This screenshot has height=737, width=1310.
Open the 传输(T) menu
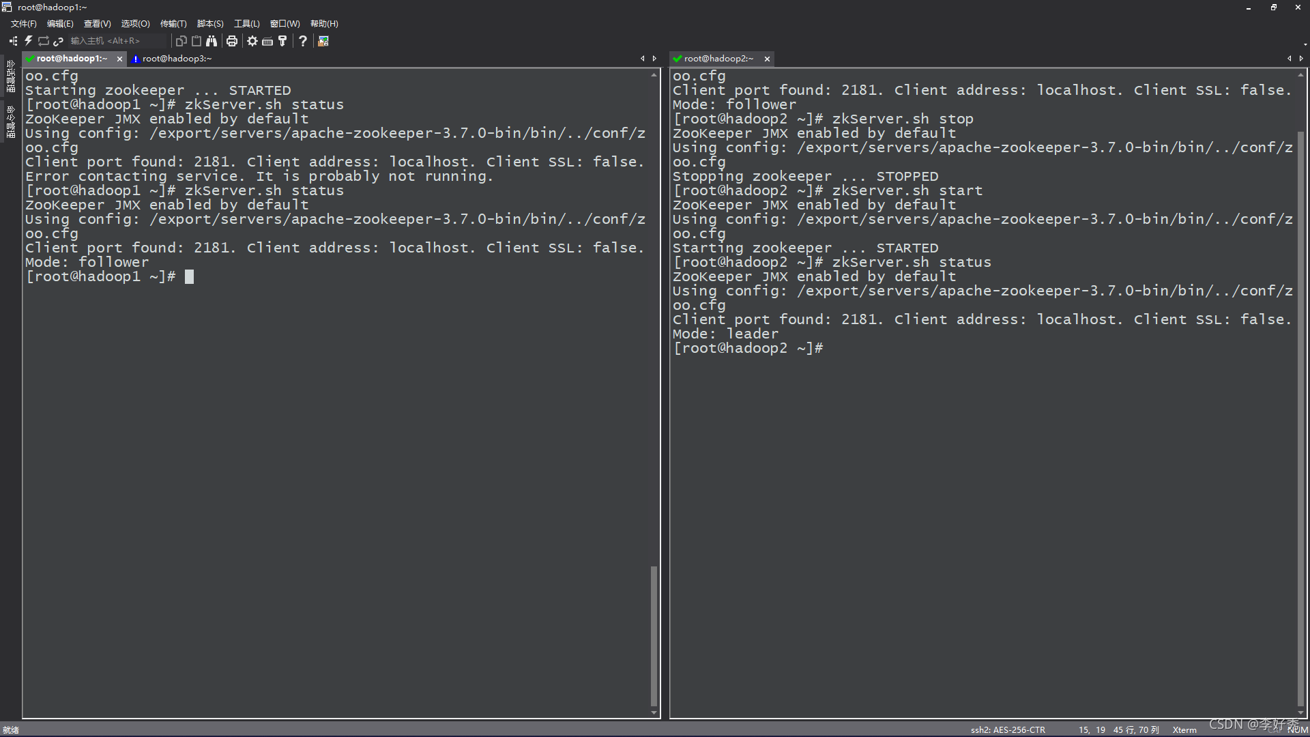(x=173, y=24)
